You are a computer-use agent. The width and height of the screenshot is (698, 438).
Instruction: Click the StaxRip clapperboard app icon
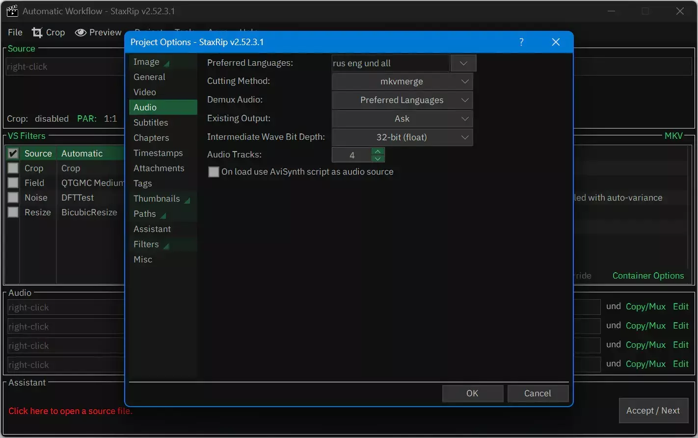tap(12, 11)
